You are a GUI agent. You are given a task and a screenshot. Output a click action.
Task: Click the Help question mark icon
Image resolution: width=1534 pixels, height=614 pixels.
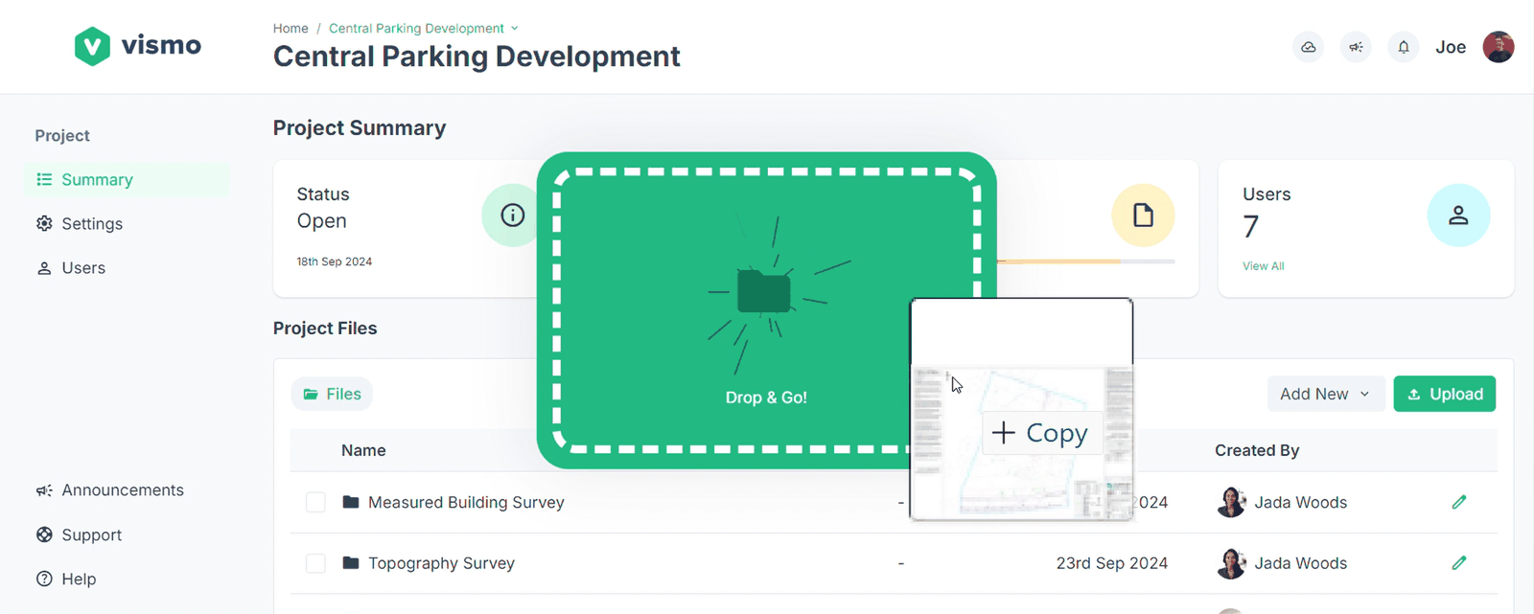pos(44,579)
